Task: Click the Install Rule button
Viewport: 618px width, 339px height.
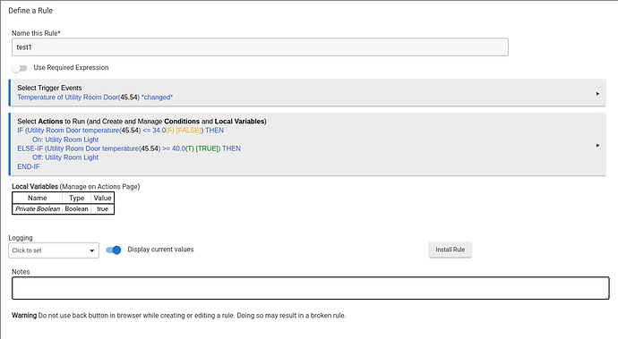Action: 451,250
